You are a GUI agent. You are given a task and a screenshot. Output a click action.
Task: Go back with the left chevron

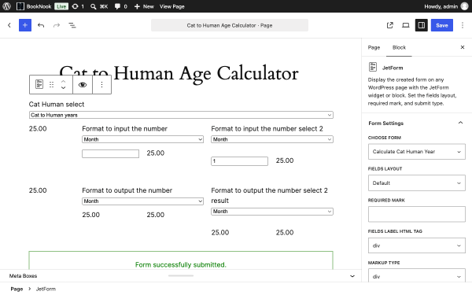click(9, 25)
